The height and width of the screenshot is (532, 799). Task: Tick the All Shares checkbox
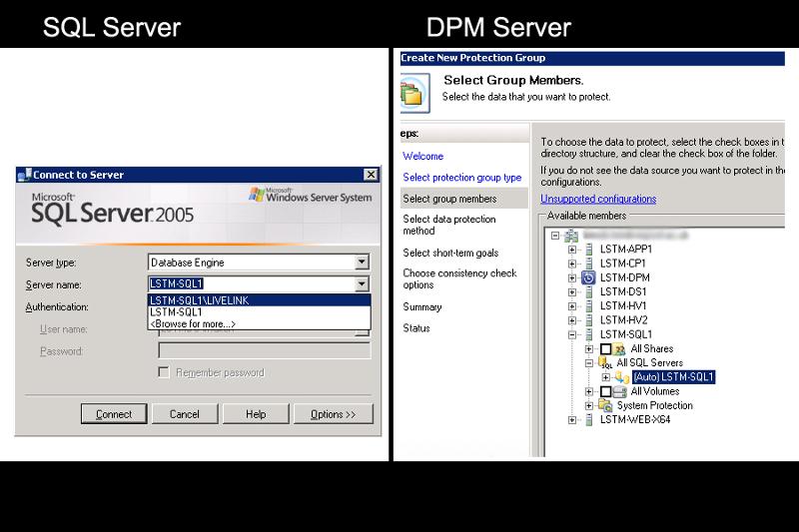click(x=605, y=349)
